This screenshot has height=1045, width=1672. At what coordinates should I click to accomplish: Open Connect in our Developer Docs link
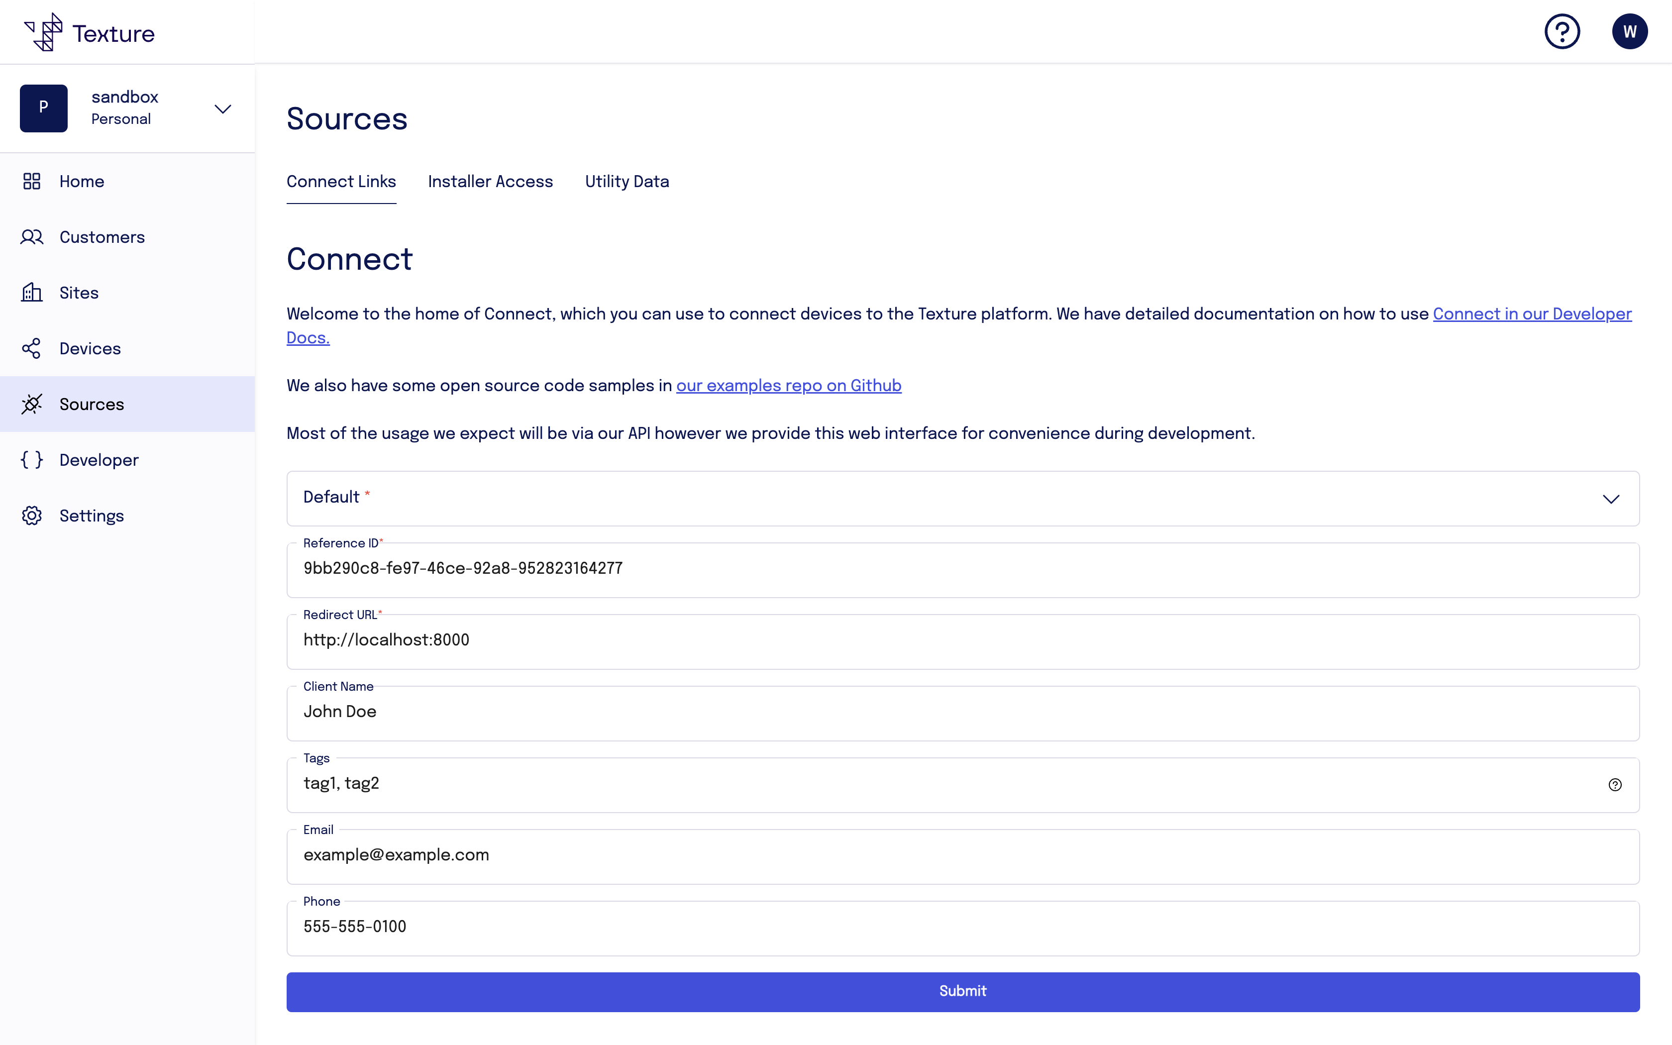pyautogui.click(x=1532, y=314)
